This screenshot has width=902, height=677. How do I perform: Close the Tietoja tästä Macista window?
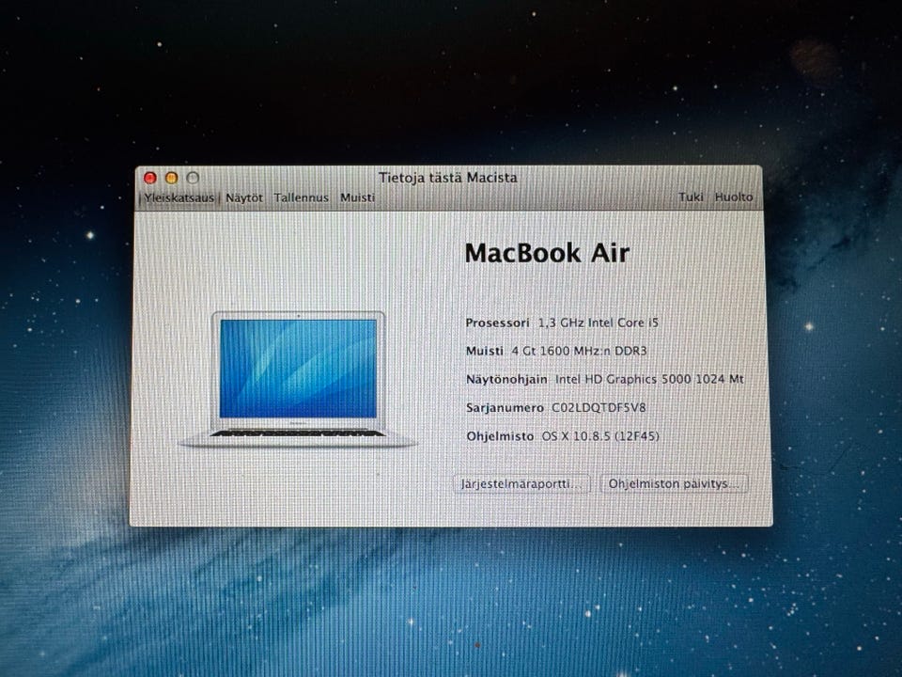(x=150, y=178)
